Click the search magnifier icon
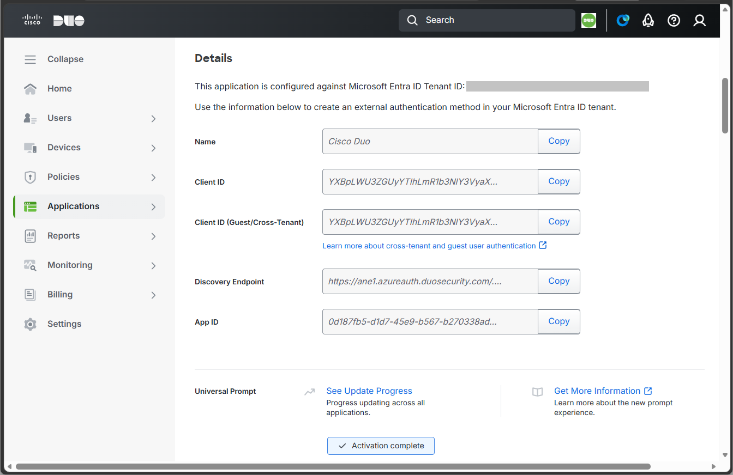733x475 pixels. (x=412, y=20)
